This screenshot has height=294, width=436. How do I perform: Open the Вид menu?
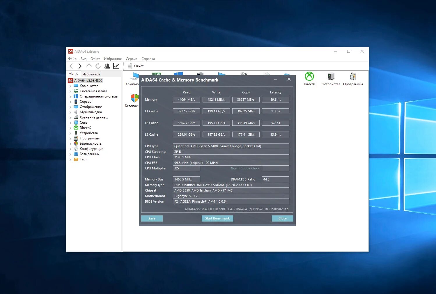pyautogui.click(x=84, y=59)
